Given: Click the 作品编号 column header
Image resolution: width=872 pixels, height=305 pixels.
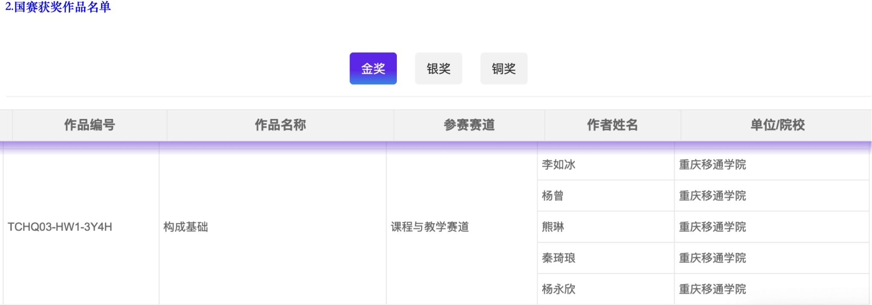Looking at the screenshot, I should tap(89, 125).
